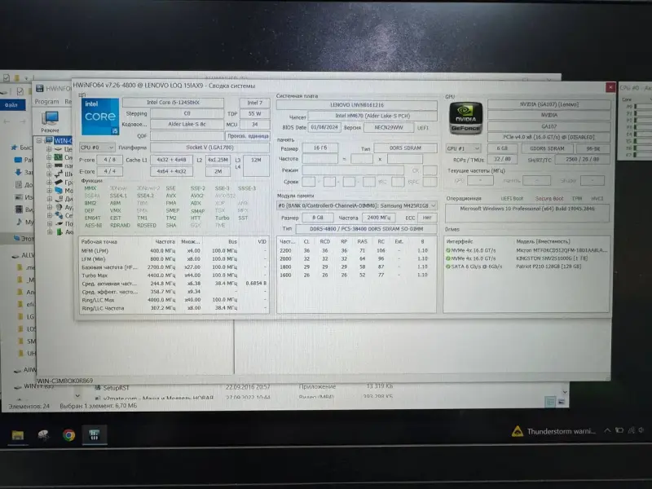This screenshot has height=489, width=652.
Task: Switch Explorer to large thumbnails view icon
Action: click(x=561, y=402)
